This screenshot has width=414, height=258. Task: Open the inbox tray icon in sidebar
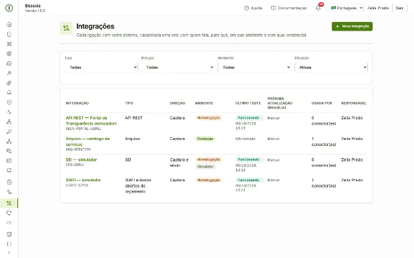point(9,63)
